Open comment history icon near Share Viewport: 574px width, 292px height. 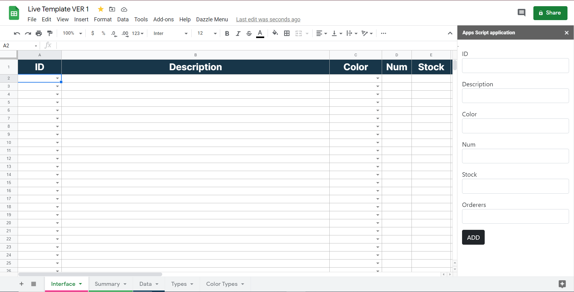point(521,13)
